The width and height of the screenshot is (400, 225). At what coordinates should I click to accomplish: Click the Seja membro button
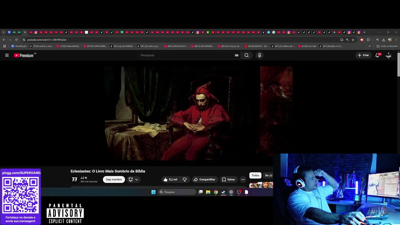pyautogui.click(x=114, y=179)
